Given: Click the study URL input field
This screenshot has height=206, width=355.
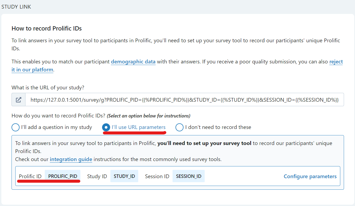Looking at the screenshot, I should point(185,100).
